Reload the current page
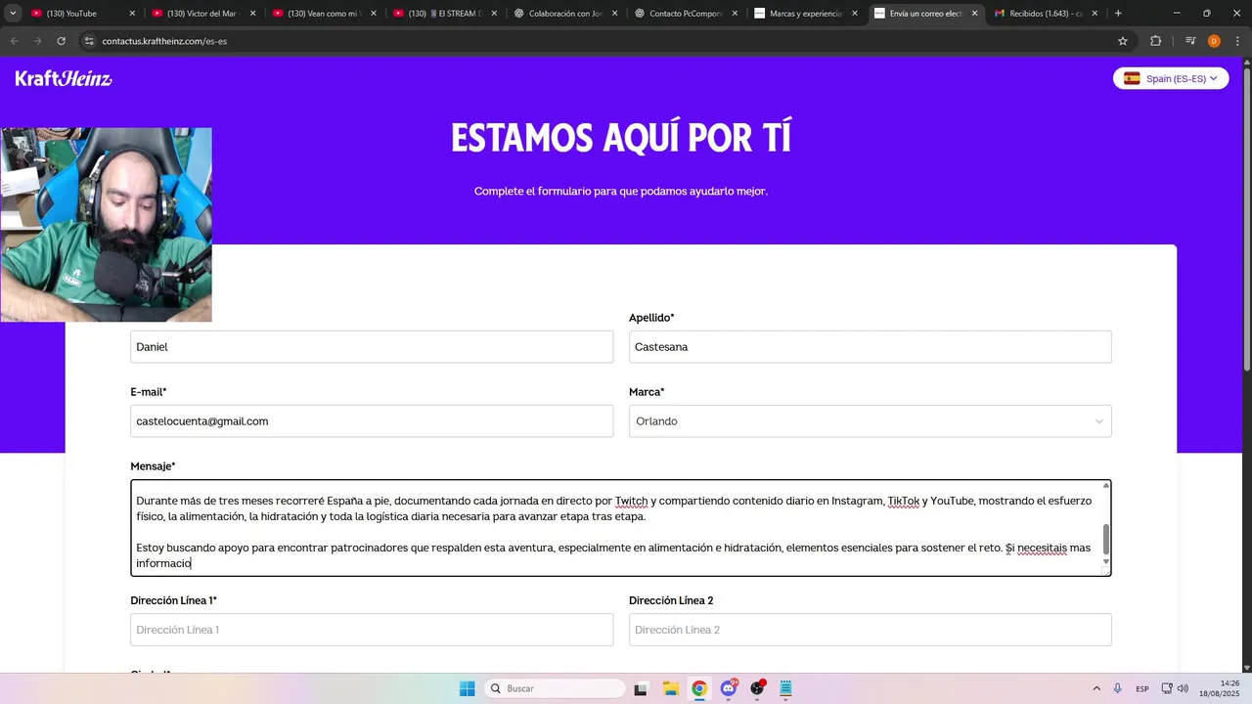This screenshot has height=704, width=1252. 62,41
